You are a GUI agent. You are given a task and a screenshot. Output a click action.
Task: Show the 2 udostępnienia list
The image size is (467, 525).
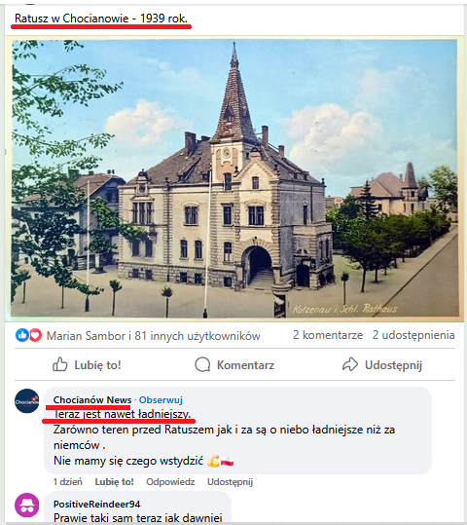[x=413, y=335]
